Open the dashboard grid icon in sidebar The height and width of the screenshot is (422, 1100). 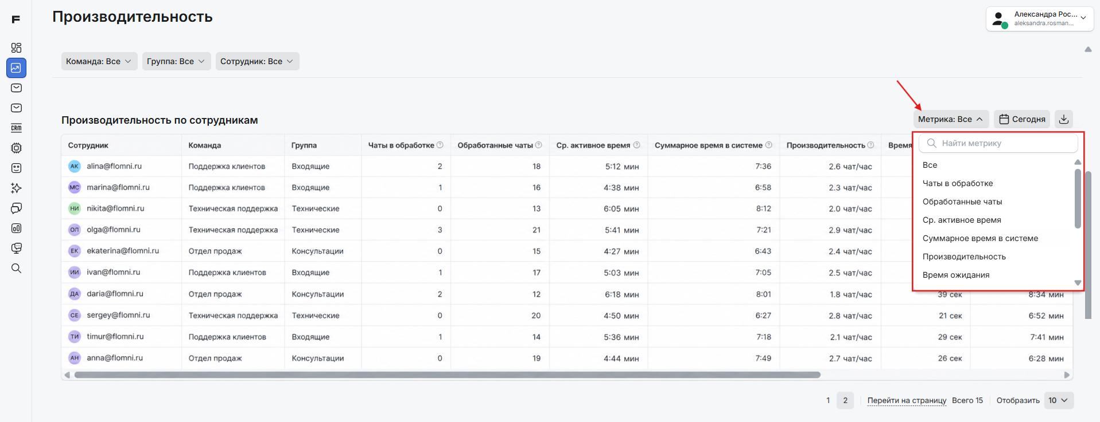(x=16, y=48)
